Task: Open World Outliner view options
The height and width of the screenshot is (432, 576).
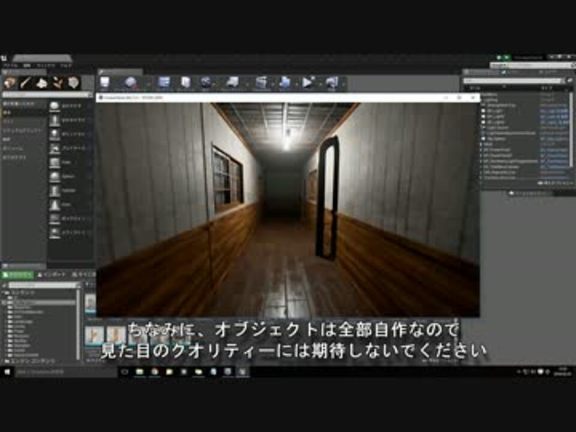Action: pos(556,182)
